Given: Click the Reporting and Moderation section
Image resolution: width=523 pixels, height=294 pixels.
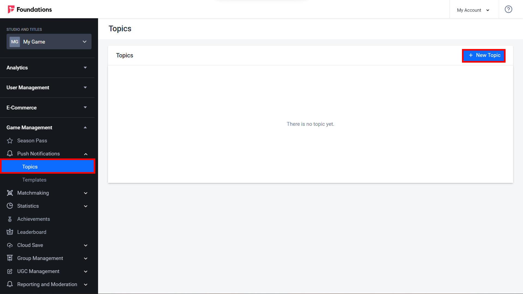Looking at the screenshot, I should click(x=47, y=284).
